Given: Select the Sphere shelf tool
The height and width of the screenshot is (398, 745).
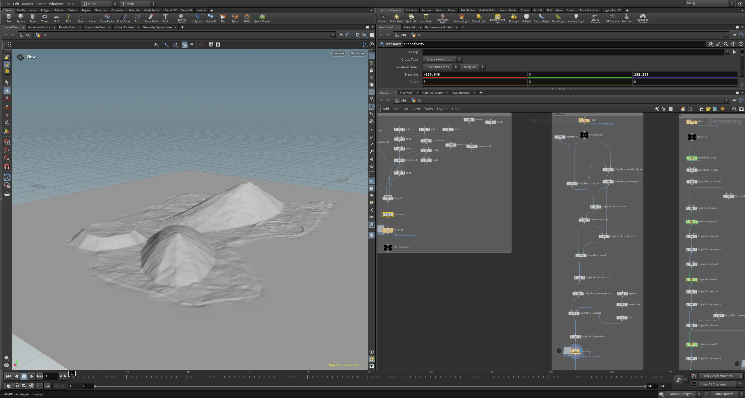Looking at the screenshot, I should [21, 18].
